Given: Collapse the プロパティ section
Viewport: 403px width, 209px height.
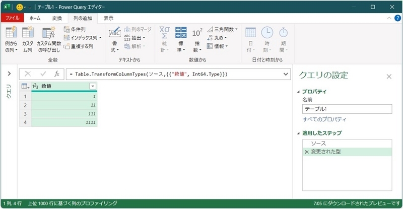Looking at the screenshot, I should (298, 92).
